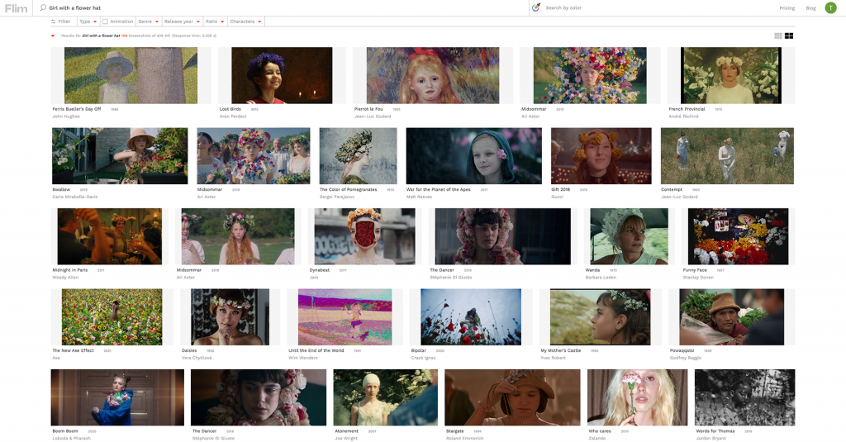Click the Flim logo
Viewport: 846px width, 442px height.
click(17, 8)
